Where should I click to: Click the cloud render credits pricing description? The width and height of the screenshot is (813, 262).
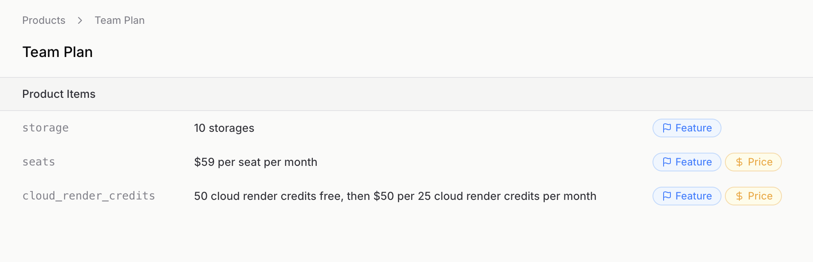395,196
